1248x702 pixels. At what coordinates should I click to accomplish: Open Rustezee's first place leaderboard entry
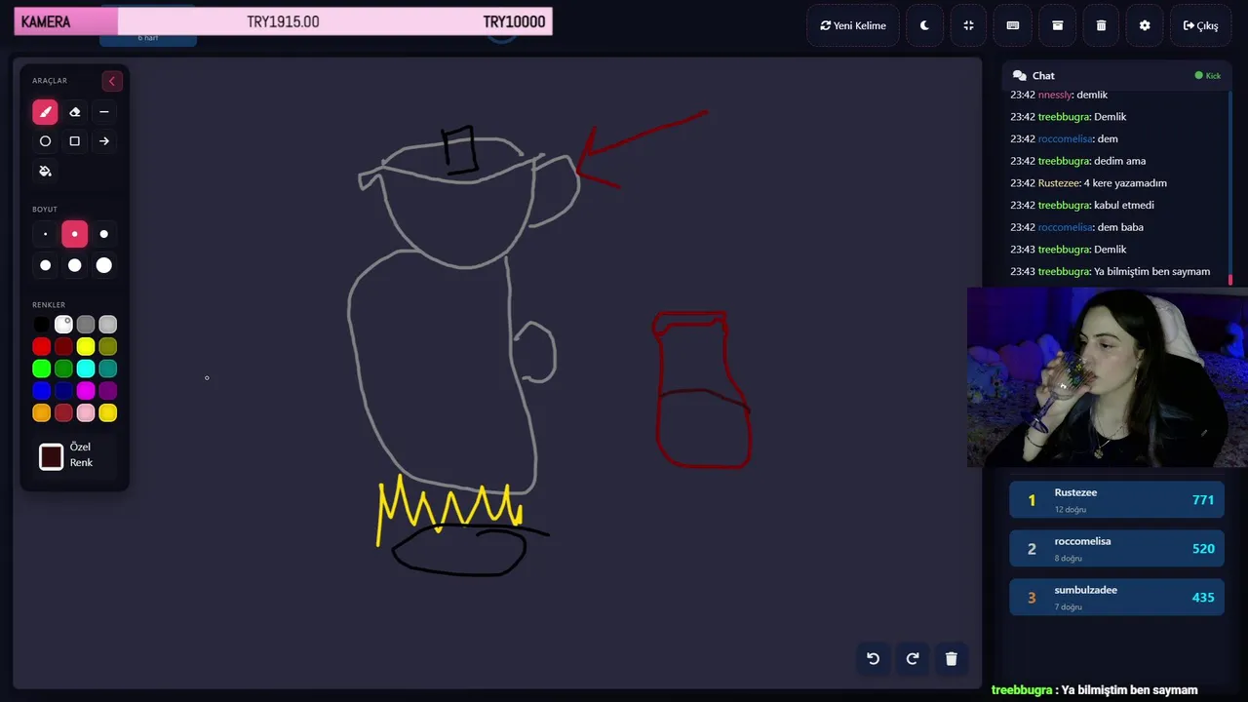tap(1116, 499)
